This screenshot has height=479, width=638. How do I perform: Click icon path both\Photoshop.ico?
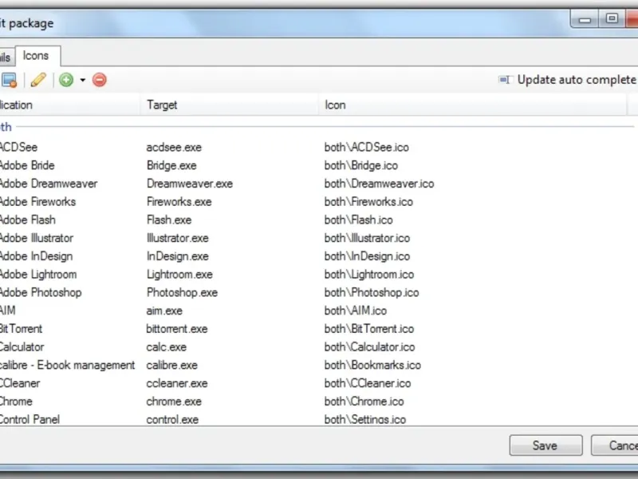pyautogui.click(x=372, y=292)
